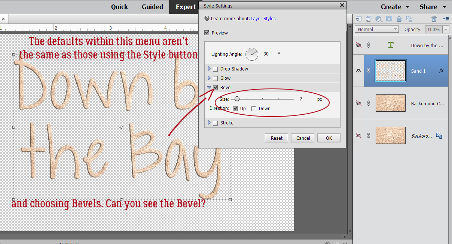
Task: Click the Lighting Angle dial
Action: [252, 54]
